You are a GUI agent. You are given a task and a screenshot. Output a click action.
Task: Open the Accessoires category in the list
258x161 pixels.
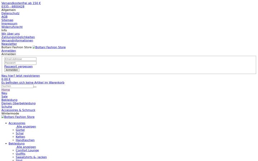point(17,123)
